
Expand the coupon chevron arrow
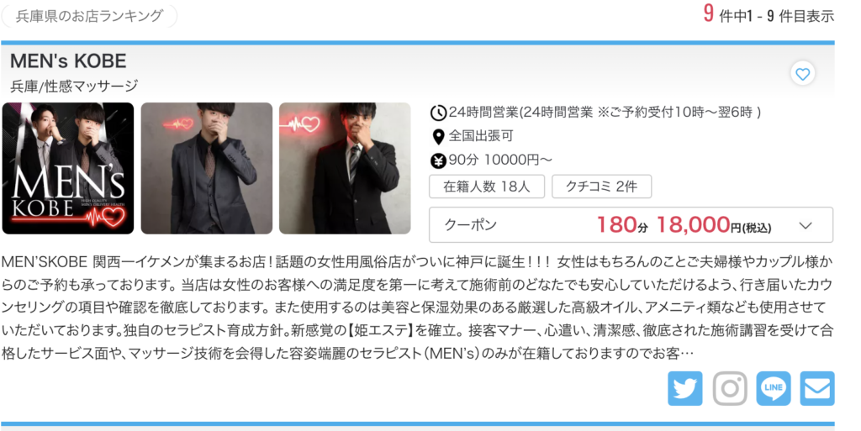tap(805, 225)
